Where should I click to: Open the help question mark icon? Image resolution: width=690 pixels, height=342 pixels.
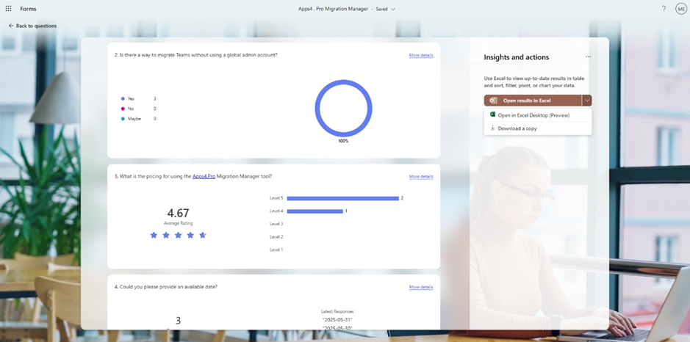coord(664,8)
